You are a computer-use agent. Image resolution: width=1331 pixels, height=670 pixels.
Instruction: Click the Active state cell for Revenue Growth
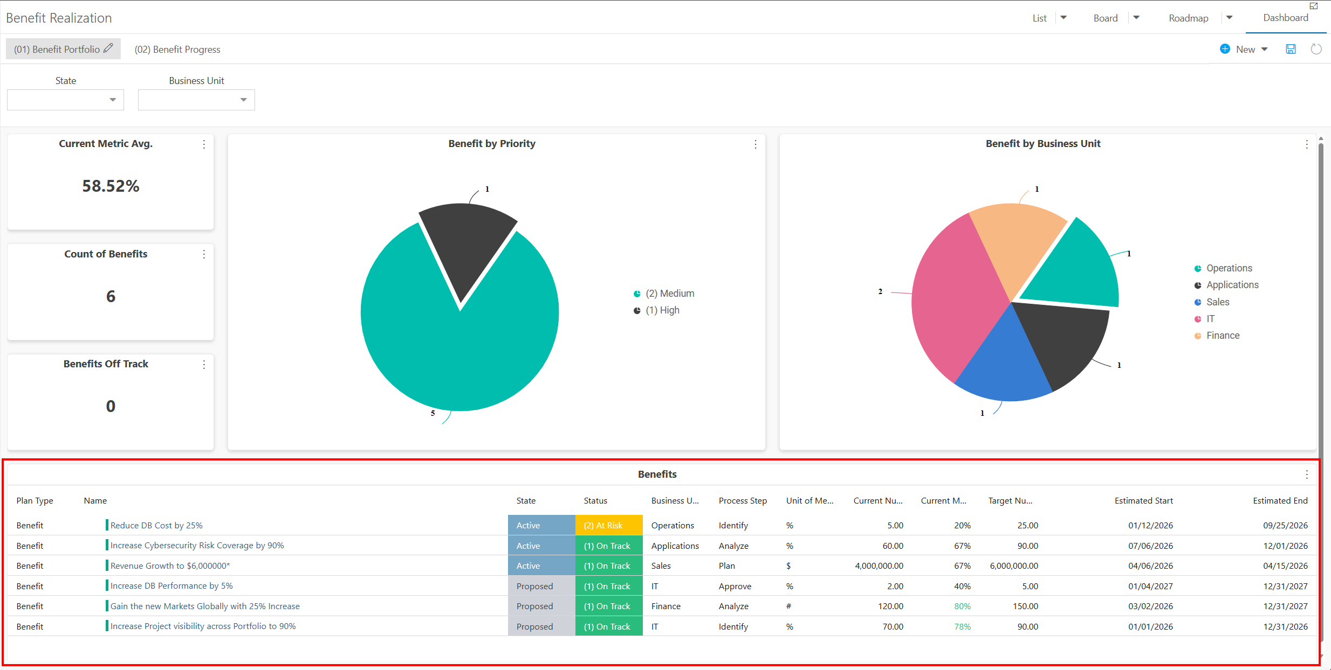541,566
